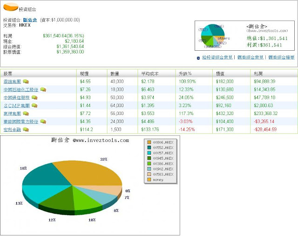Image resolution: width=298 pixels, height=236 pixels.
Task: Open 華能國際電力股份 stock link
Action: (x=21, y=121)
